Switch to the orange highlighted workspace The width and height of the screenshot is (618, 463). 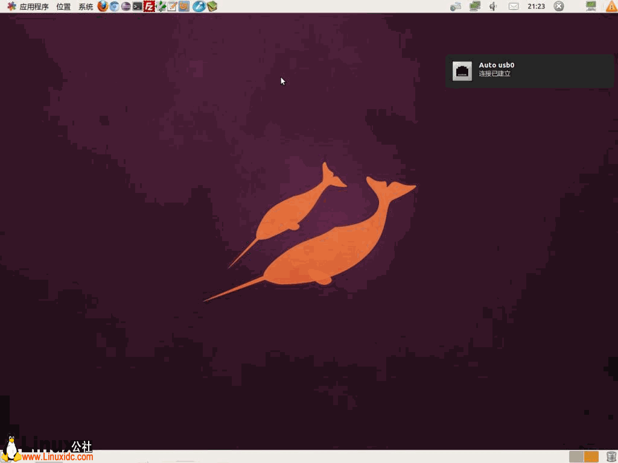point(591,456)
